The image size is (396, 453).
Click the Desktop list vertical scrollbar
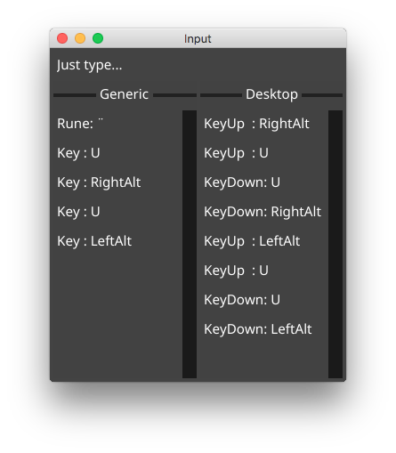[335, 244]
